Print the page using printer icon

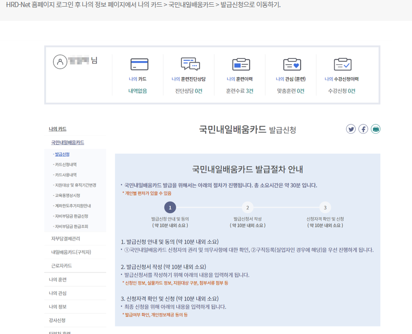point(376,129)
